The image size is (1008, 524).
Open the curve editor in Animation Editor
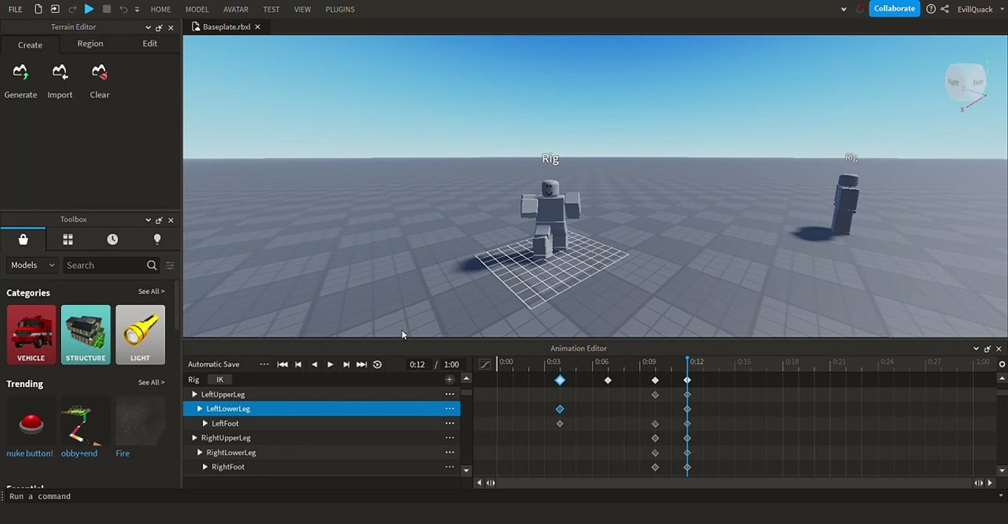(x=484, y=365)
